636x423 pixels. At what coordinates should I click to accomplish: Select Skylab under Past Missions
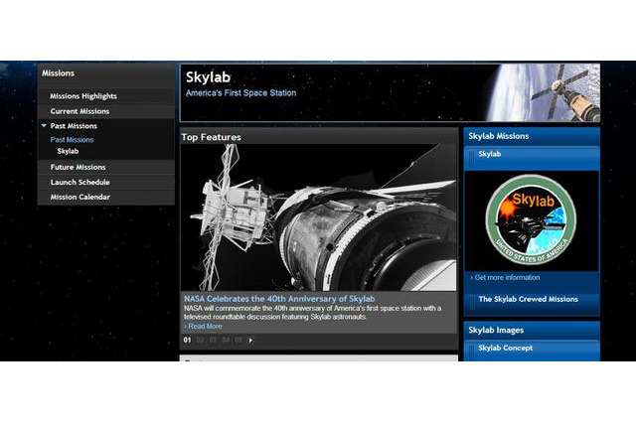tap(68, 151)
